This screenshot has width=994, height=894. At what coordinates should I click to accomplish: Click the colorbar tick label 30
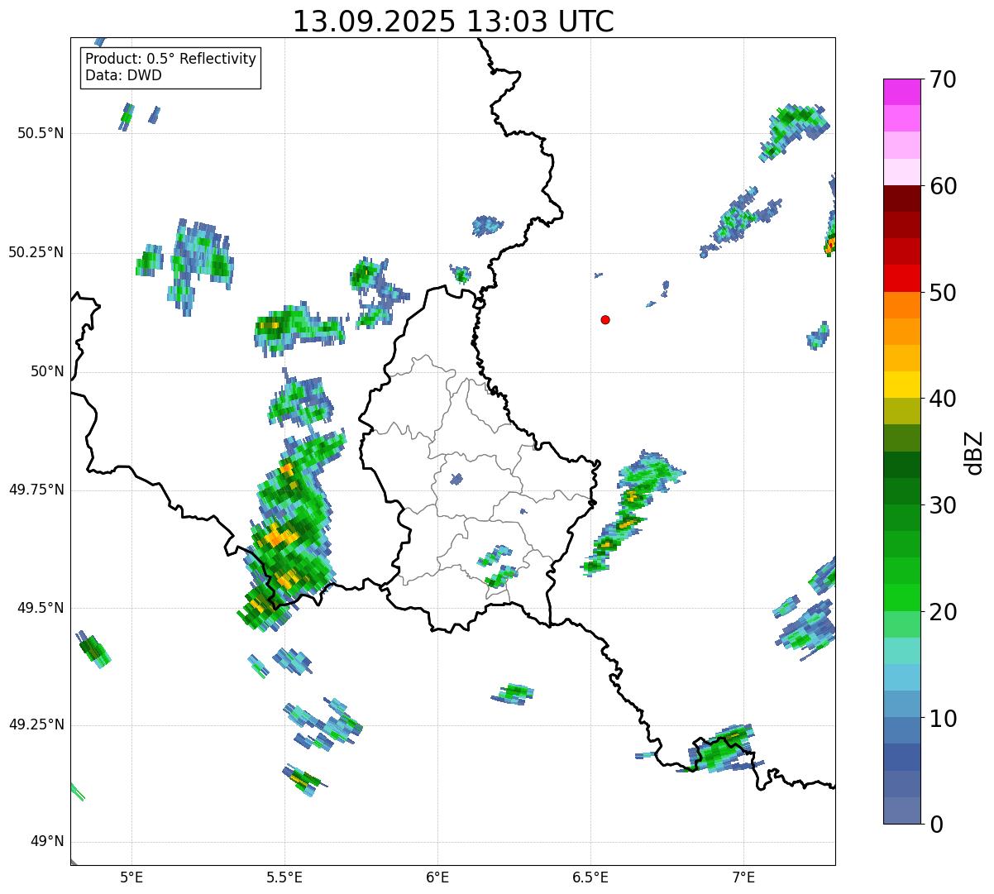[943, 505]
